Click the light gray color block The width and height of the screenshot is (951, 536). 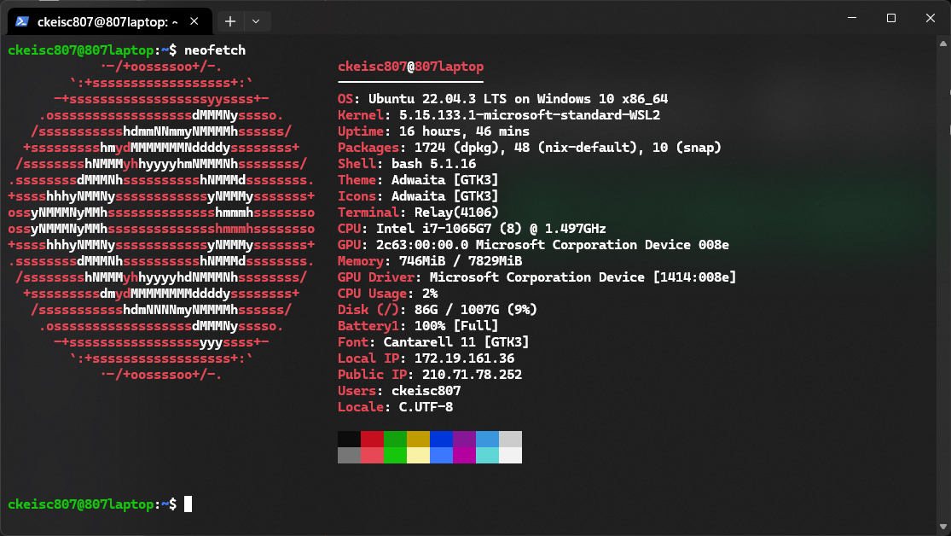(x=511, y=439)
